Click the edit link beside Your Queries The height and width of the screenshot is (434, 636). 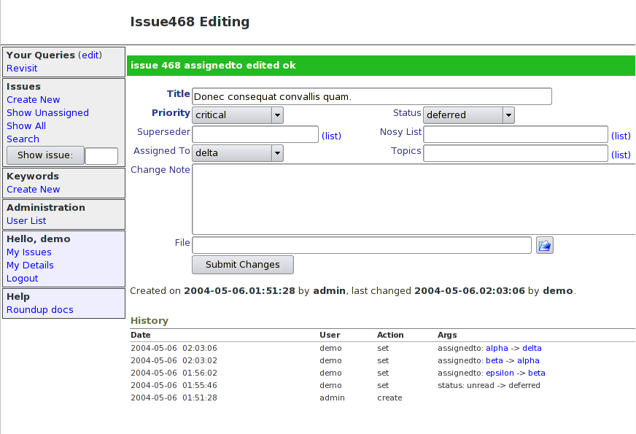(x=90, y=55)
